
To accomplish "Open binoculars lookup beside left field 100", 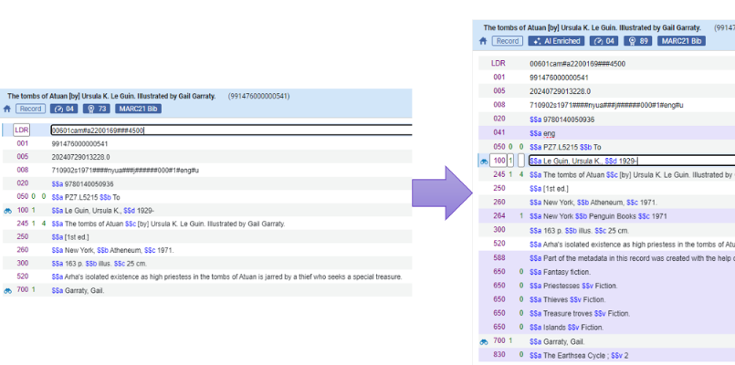I will tap(7, 210).
